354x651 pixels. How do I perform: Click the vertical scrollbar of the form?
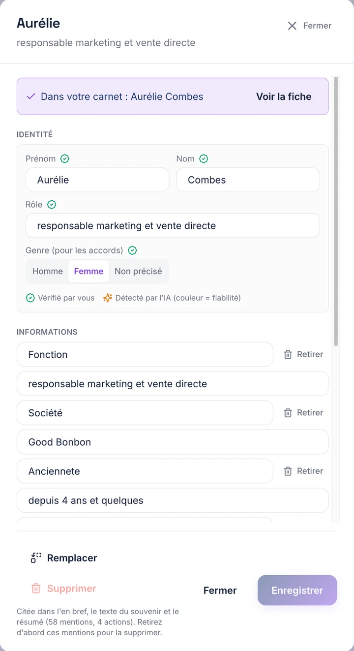coord(336,212)
